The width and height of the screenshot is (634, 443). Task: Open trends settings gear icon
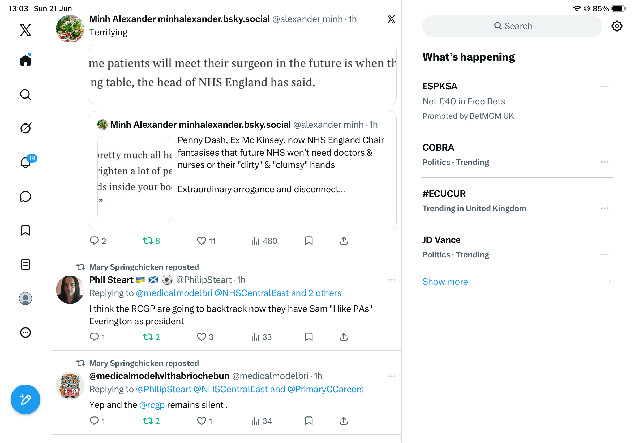coord(616,26)
